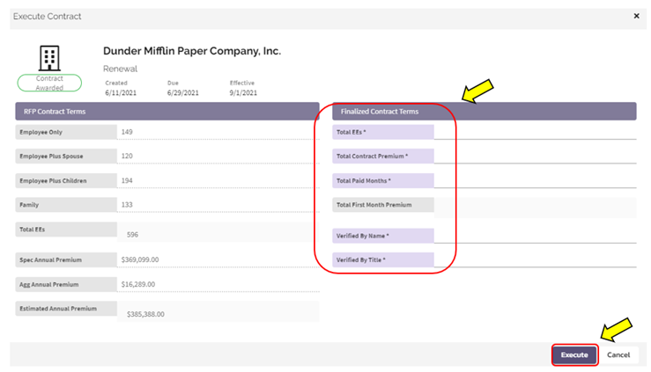Click the Cancel button
This screenshot has width=651, height=372.
[x=618, y=355]
